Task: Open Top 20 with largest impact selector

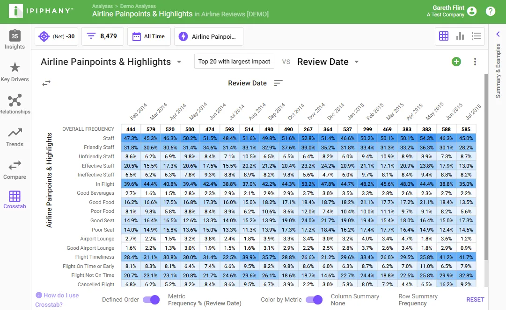Action: 235,61
